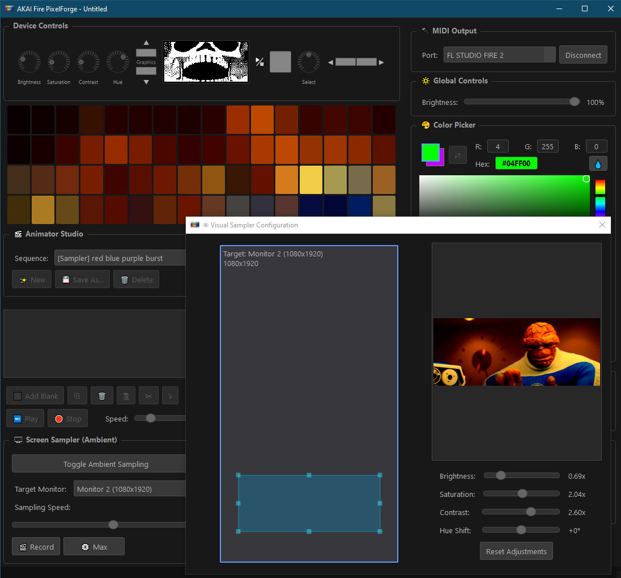621x578 pixels.
Task: Click the G value field
Action: click(x=548, y=147)
